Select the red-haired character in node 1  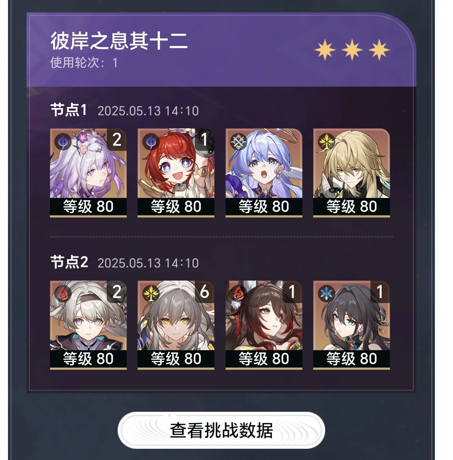click(x=176, y=173)
